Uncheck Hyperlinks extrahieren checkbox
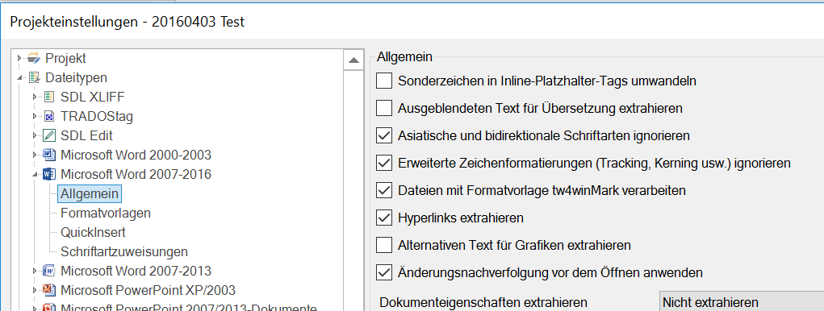The height and width of the screenshot is (311, 824). (384, 217)
